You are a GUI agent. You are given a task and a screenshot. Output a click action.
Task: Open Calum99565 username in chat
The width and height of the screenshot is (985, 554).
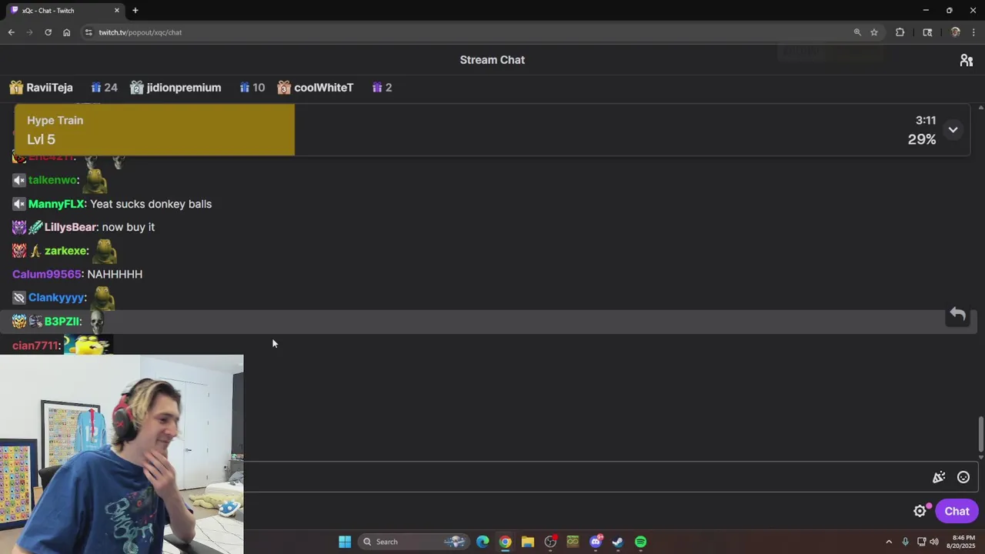(47, 274)
